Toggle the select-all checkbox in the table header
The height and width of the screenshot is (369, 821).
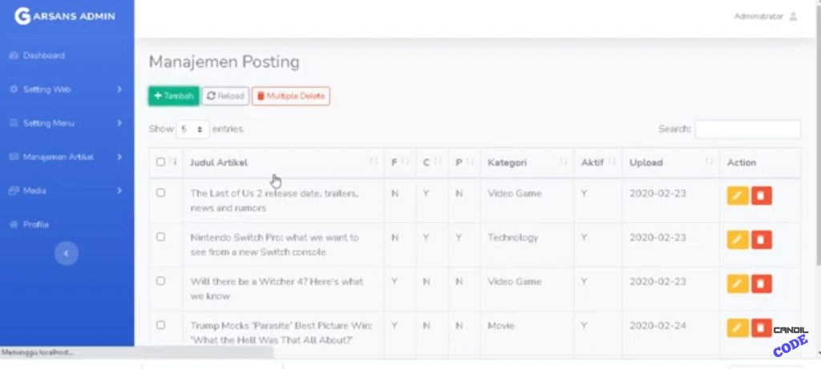pyautogui.click(x=160, y=162)
